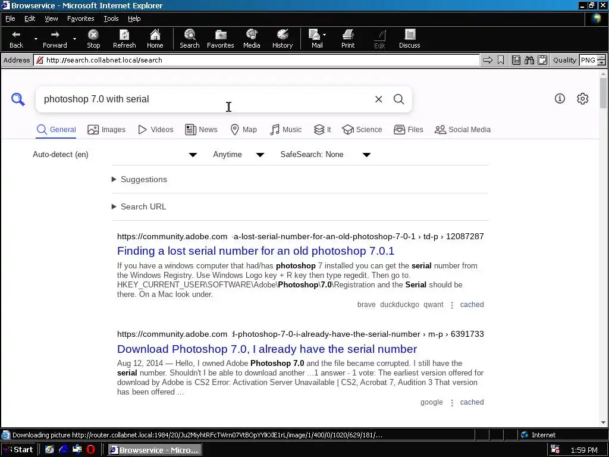Open the Favorites menu
Screen dimensions: 609x457
(80, 18)
